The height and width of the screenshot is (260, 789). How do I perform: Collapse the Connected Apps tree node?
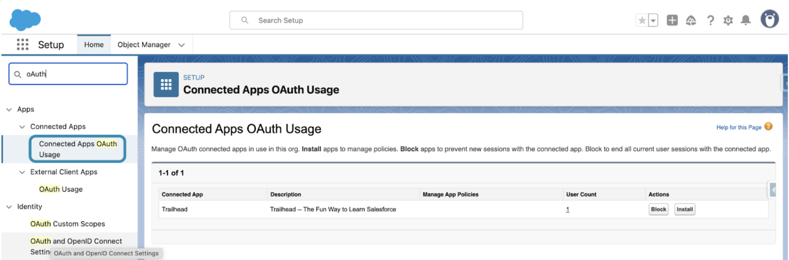[x=22, y=127]
